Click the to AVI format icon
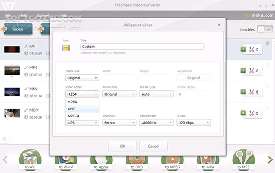This screenshot has height=173, width=275. pos(30,159)
